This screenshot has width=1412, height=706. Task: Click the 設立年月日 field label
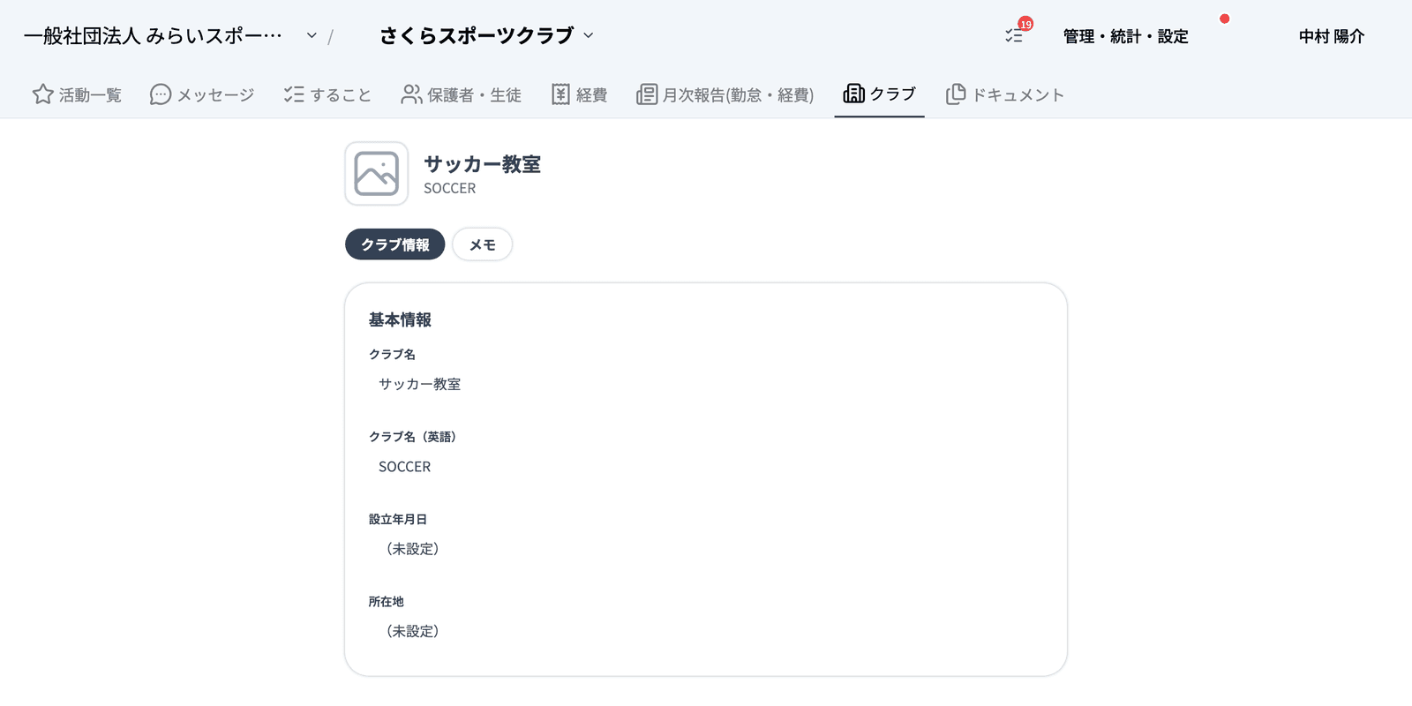[398, 519]
